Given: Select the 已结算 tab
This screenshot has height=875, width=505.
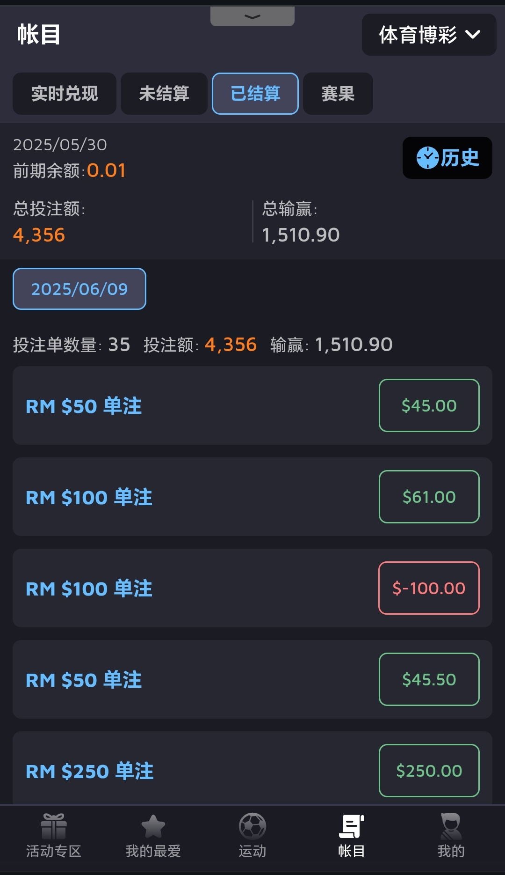Looking at the screenshot, I should pos(255,94).
